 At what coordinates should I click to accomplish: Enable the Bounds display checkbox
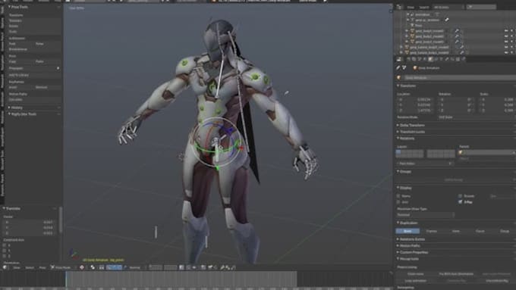point(461,196)
